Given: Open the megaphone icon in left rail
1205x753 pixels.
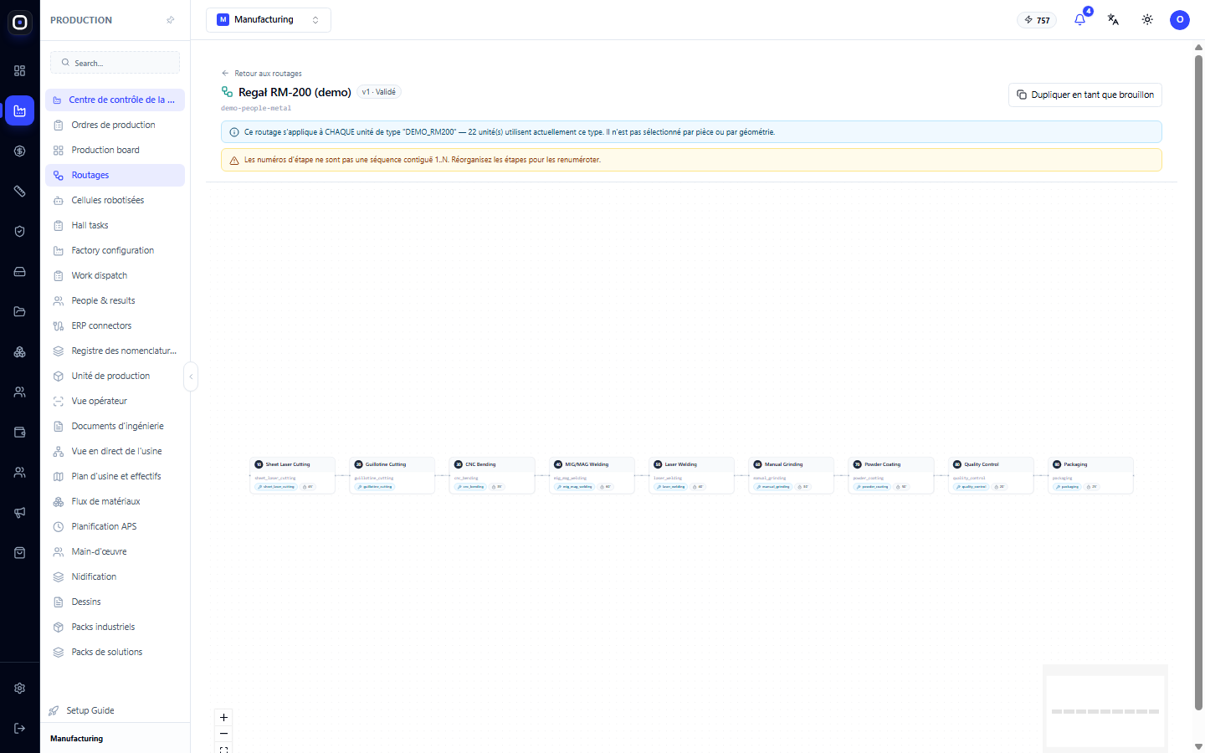Looking at the screenshot, I should point(20,513).
